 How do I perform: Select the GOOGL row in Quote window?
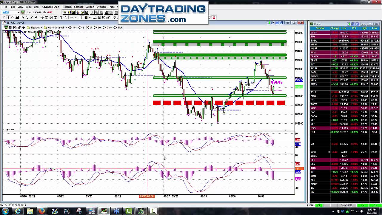[345, 76]
